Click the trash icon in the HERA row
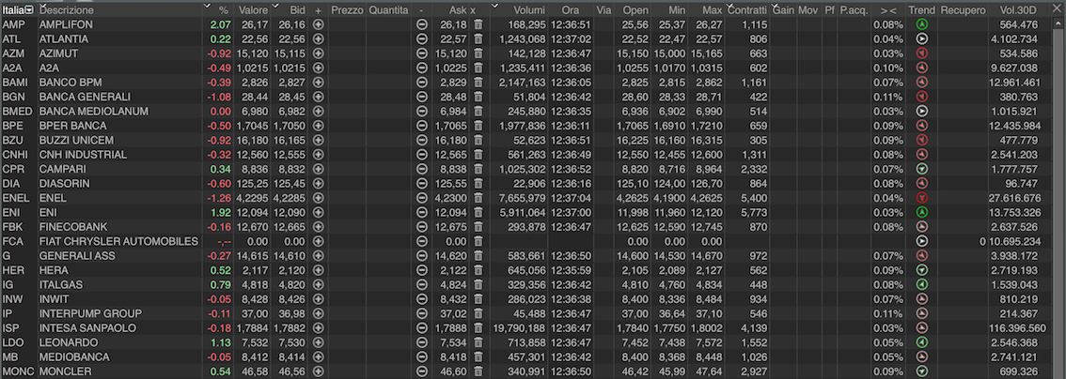The width and height of the screenshot is (1066, 379). (x=478, y=270)
